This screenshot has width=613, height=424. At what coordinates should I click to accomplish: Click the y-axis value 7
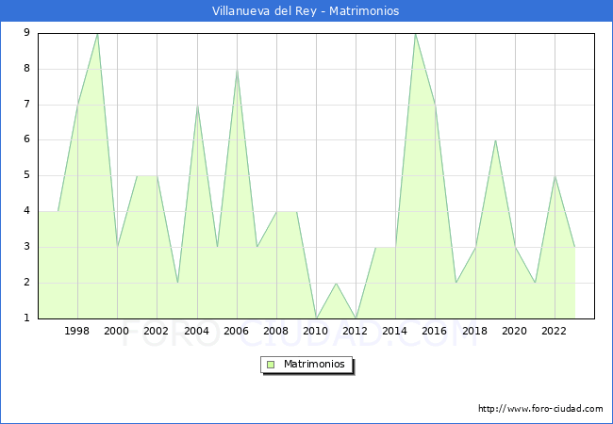click(x=26, y=105)
